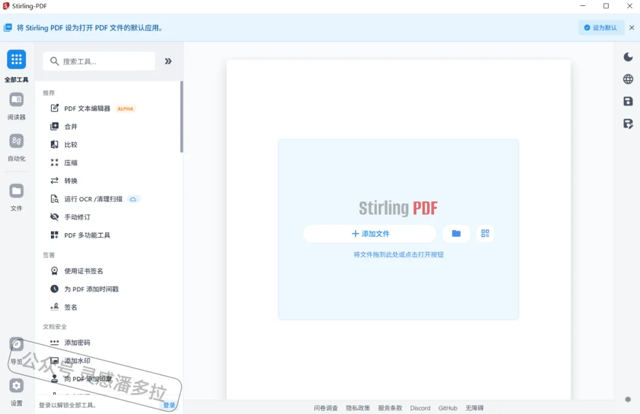Open the 无障碍 accessibility link

click(474, 408)
